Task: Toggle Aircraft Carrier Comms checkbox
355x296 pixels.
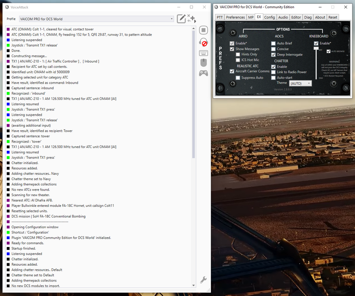Action: 232,71
